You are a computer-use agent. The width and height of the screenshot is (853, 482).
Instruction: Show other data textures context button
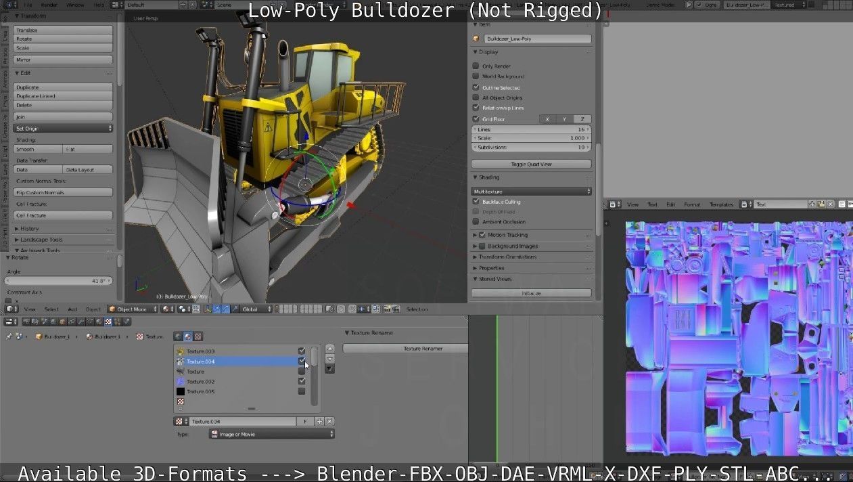tap(198, 336)
